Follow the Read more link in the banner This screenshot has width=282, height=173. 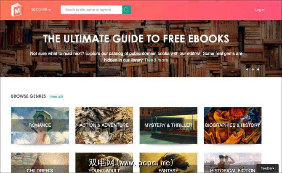pyautogui.click(x=157, y=60)
